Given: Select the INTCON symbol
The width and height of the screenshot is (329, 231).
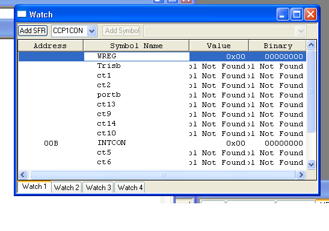Looking at the screenshot, I should (x=111, y=143).
